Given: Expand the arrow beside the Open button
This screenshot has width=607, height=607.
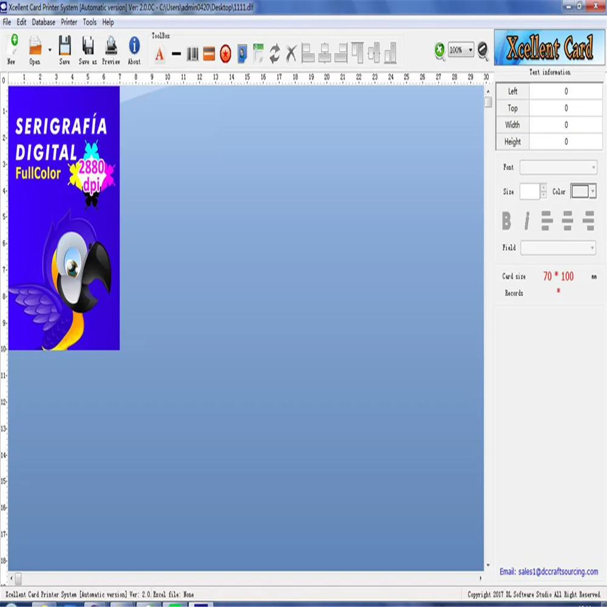Looking at the screenshot, I should 50,50.
